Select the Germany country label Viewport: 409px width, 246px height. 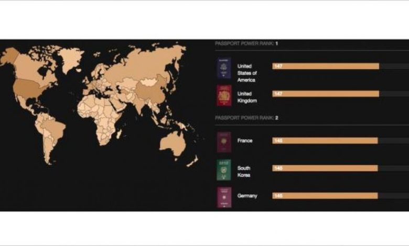click(x=247, y=196)
